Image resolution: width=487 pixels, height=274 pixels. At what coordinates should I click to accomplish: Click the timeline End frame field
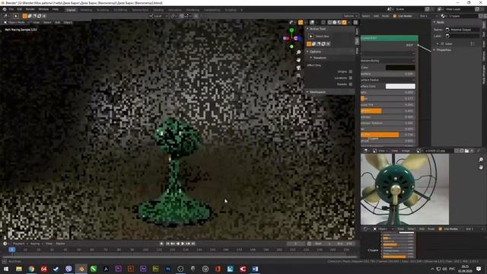point(345,244)
